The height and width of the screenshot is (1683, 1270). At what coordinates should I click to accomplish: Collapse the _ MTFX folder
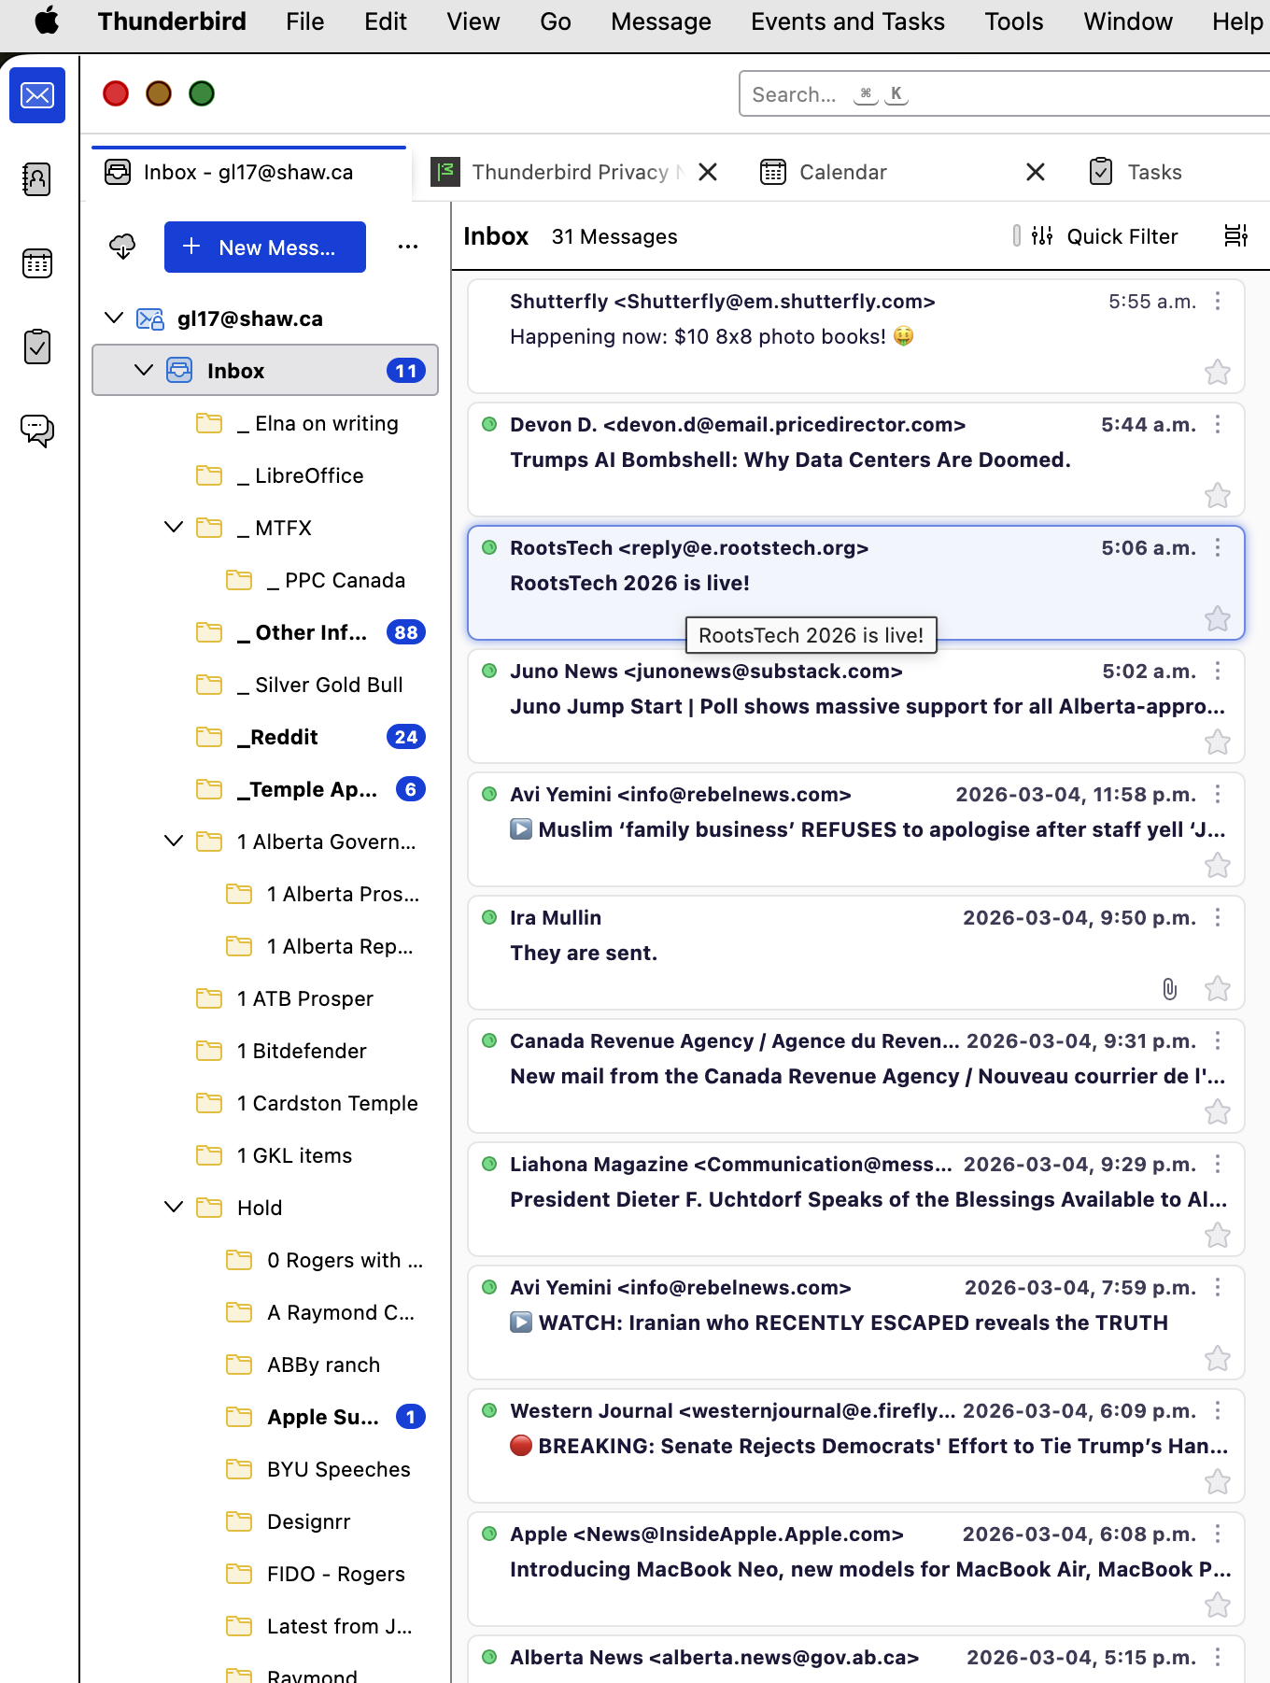click(174, 527)
